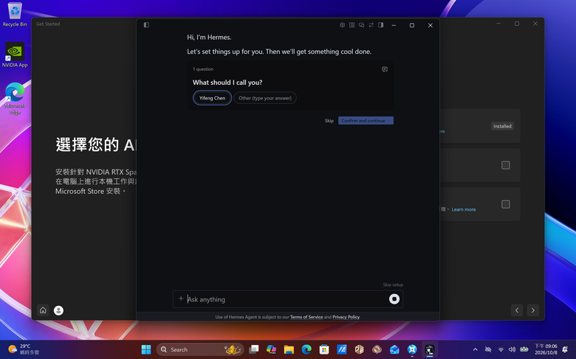The height and width of the screenshot is (359, 576).
Task: Open Outlook mail icon on the taskbar
Action: tap(394, 349)
